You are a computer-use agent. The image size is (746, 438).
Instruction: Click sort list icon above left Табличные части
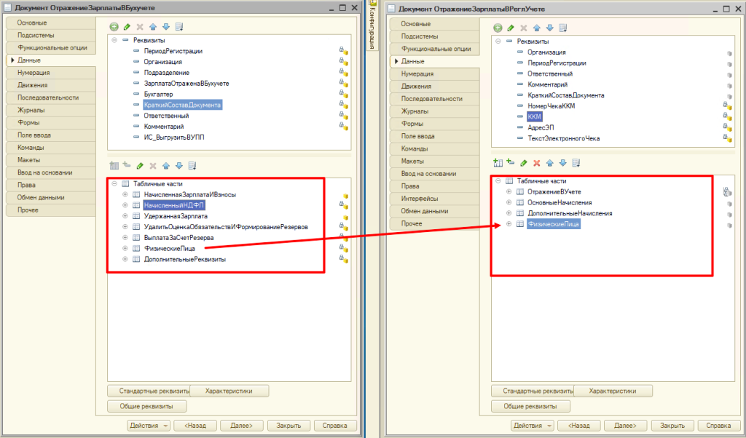point(192,166)
